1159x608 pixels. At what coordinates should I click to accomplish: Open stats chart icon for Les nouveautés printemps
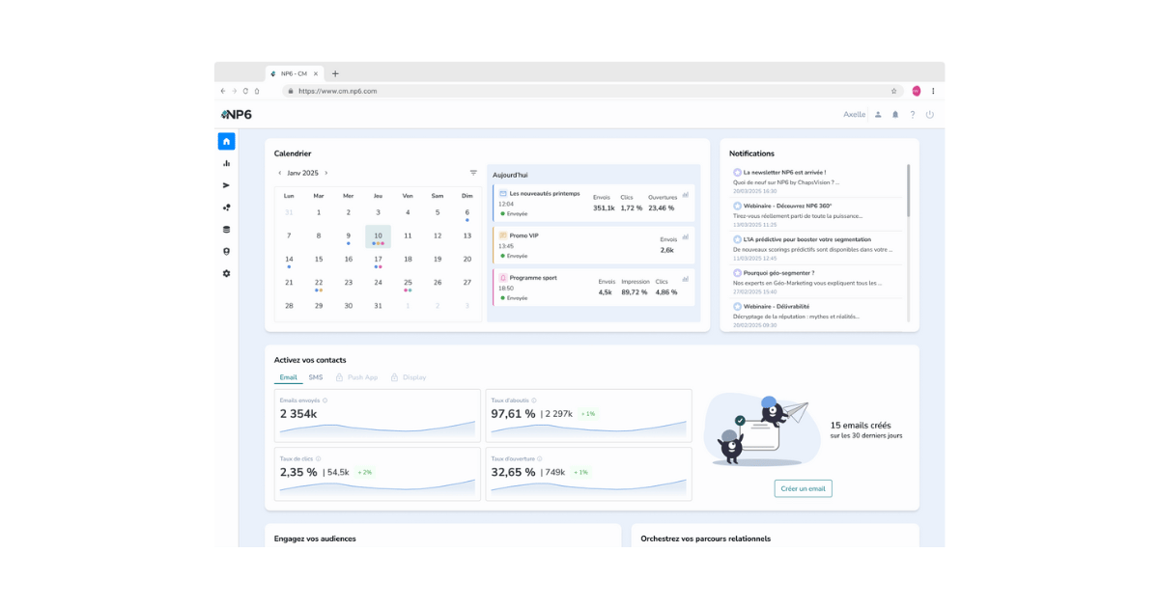click(686, 194)
